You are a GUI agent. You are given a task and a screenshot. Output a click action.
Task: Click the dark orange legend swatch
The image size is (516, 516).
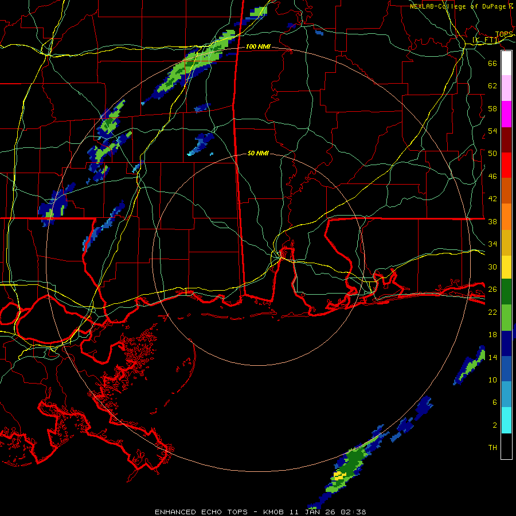506,190
